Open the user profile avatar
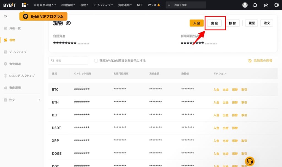Screen dimensions: 282x167 245,5
